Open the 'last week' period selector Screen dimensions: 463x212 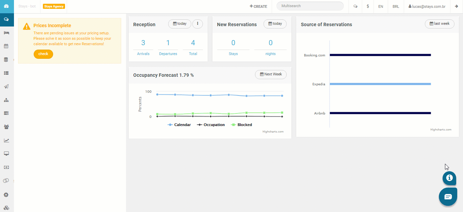pyautogui.click(x=440, y=24)
